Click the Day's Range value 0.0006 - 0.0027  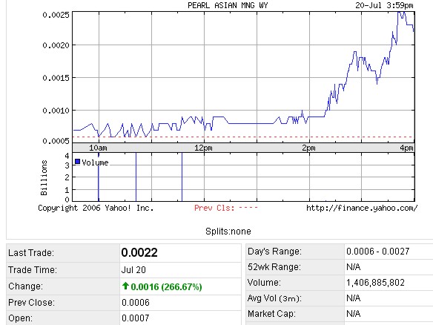pos(378,252)
